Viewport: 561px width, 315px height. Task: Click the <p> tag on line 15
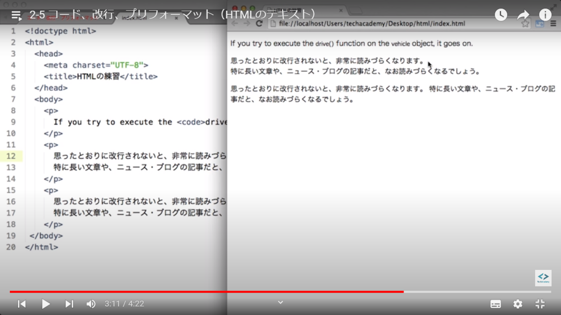tap(51, 190)
